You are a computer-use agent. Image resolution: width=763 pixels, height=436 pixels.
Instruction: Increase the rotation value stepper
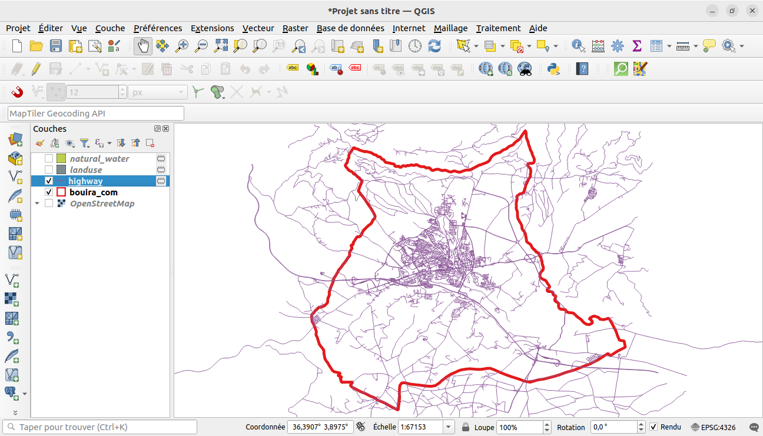pyautogui.click(x=641, y=424)
